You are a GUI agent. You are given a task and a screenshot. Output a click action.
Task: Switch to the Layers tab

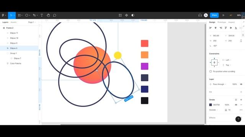[x=5, y=22]
